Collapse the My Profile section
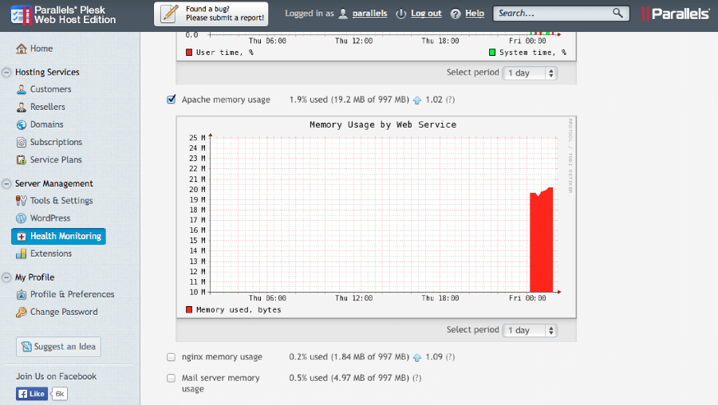Image resolution: width=718 pixels, height=405 pixels. point(6,277)
